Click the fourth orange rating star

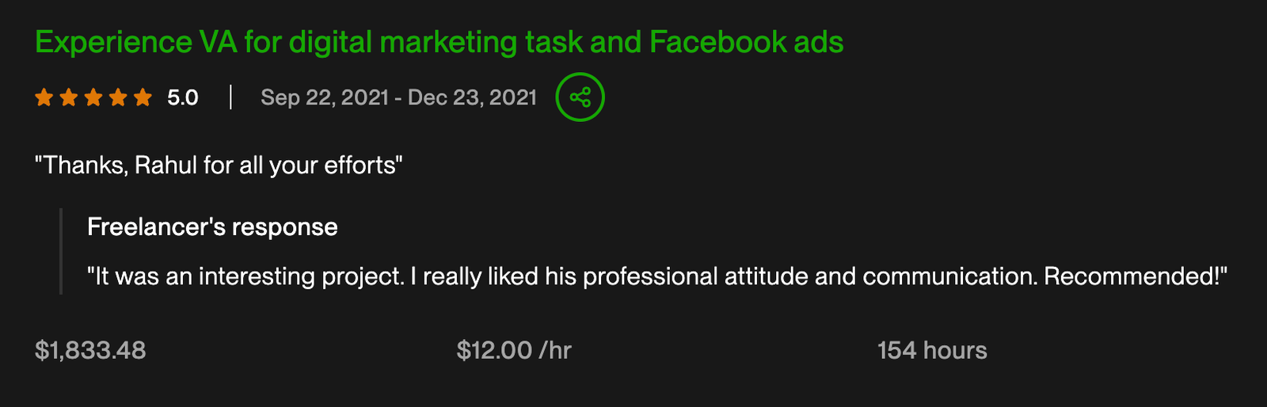click(118, 97)
